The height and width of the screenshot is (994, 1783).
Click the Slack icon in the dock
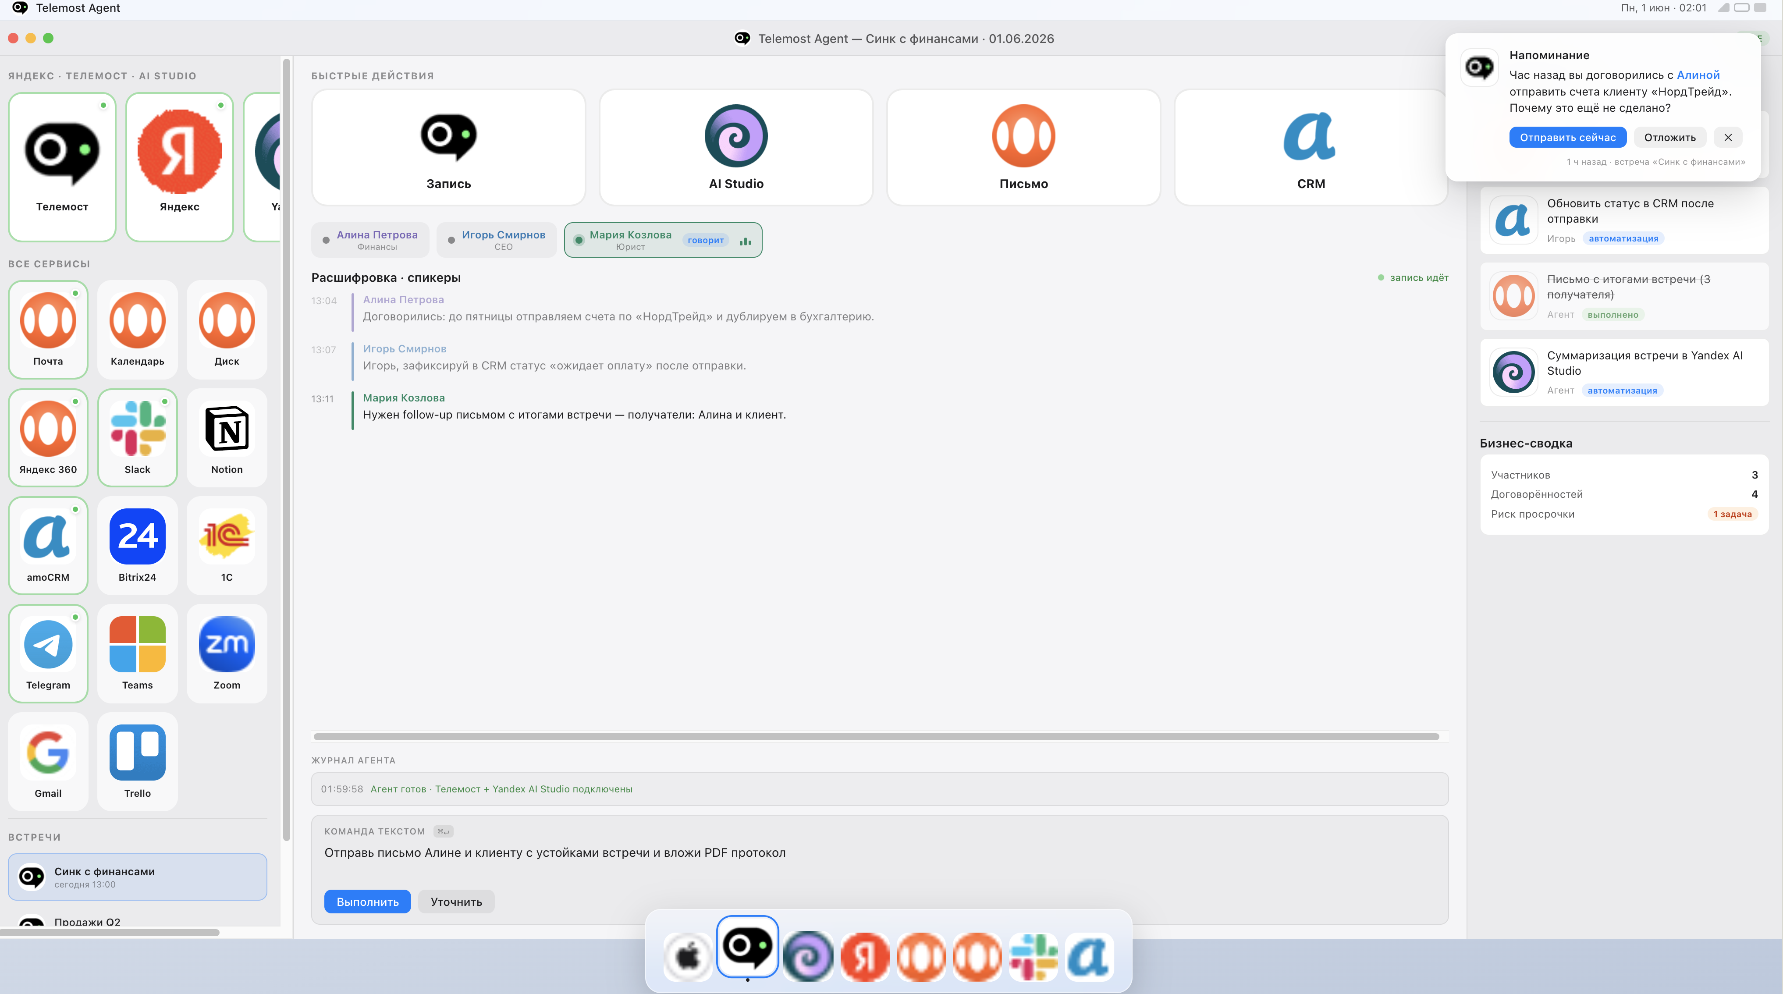(x=1034, y=957)
